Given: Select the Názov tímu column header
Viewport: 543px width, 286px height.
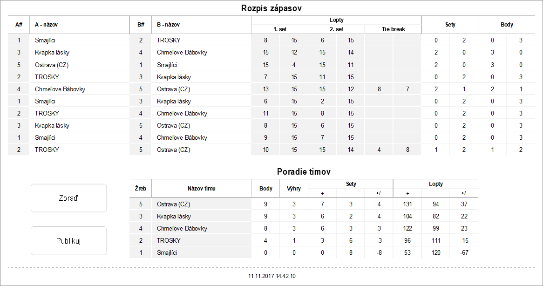Looking at the screenshot, I should coord(201,189).
